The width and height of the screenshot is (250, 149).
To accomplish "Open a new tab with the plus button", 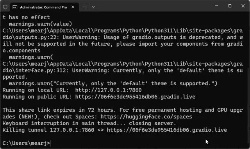I will click(85, 7).
